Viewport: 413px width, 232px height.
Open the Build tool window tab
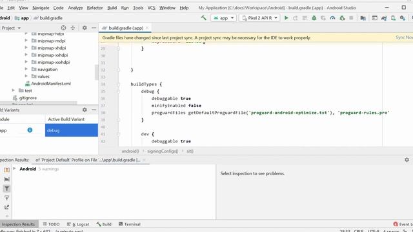click(104, 224)
